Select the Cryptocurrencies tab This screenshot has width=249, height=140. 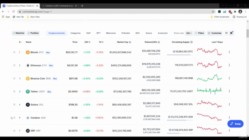click(x=56, y=33)
